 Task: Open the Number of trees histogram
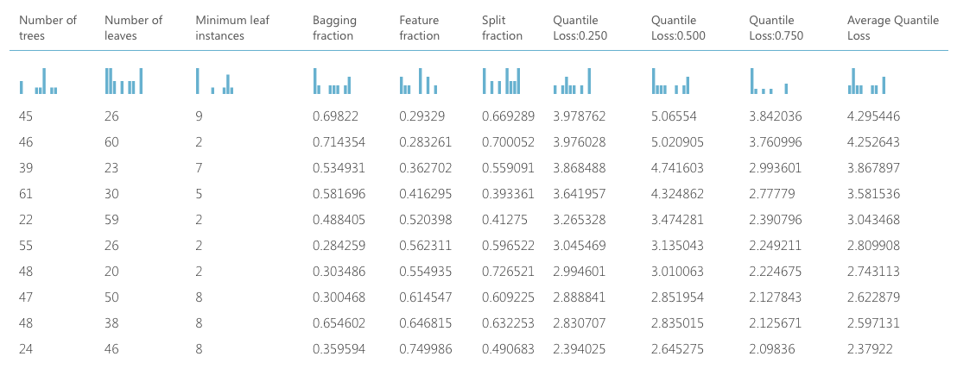[39, 81]
